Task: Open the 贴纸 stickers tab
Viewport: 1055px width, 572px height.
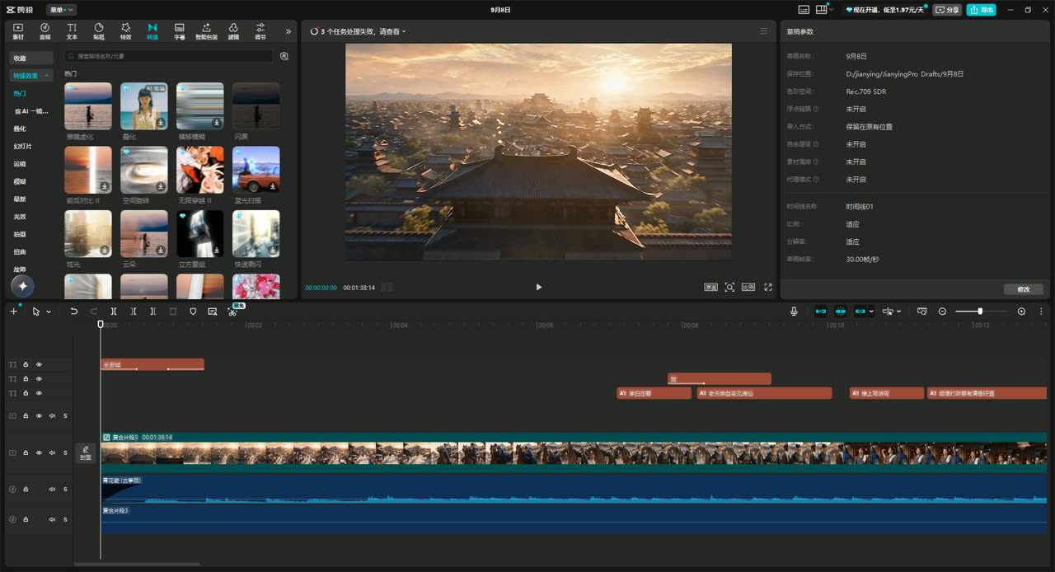Action: click(99, 31)
